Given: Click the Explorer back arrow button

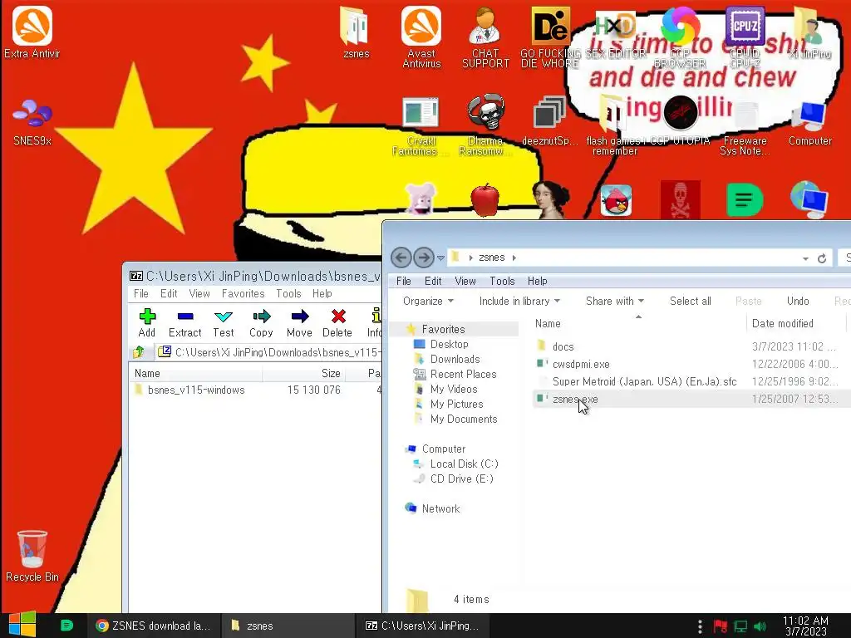Looking at the screenshot, I should click(401, 258).
